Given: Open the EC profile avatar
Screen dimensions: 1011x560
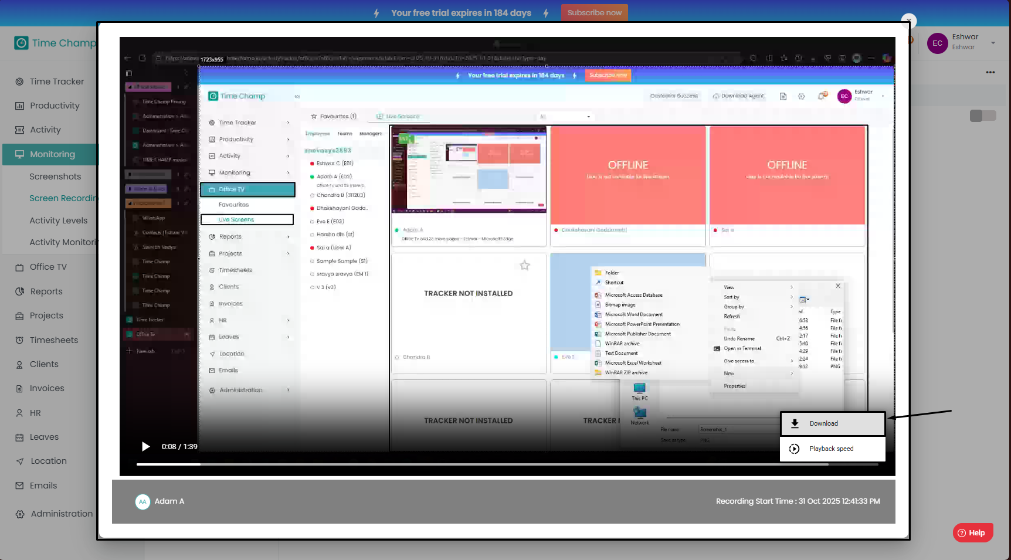Looking at the screenshot, I should (x=937, y=43).
